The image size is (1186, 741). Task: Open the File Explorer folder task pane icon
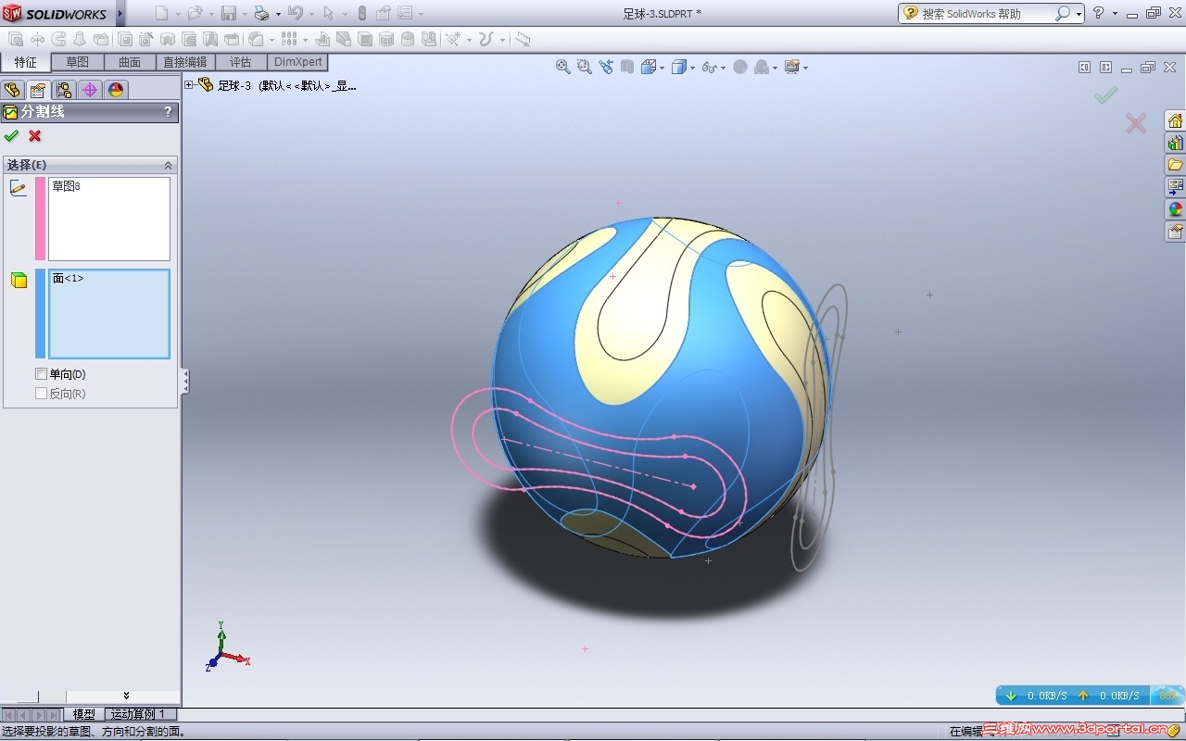click(x=1176, y=165)
